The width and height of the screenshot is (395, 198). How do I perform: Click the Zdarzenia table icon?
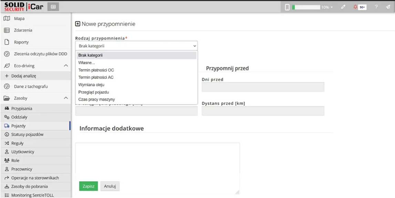point(7,30)
